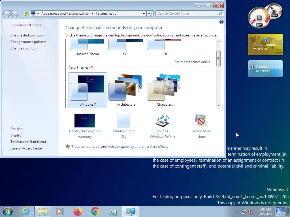Click the Control Panel taskbar button

pyautogui.click(x=131, y=211)
